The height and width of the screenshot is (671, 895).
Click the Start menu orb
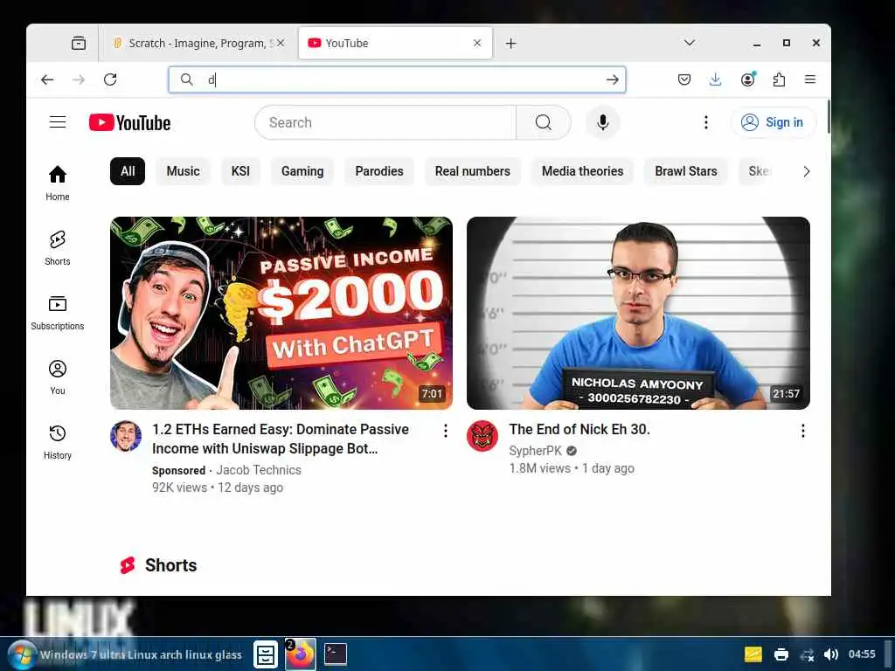coord(22,654)
